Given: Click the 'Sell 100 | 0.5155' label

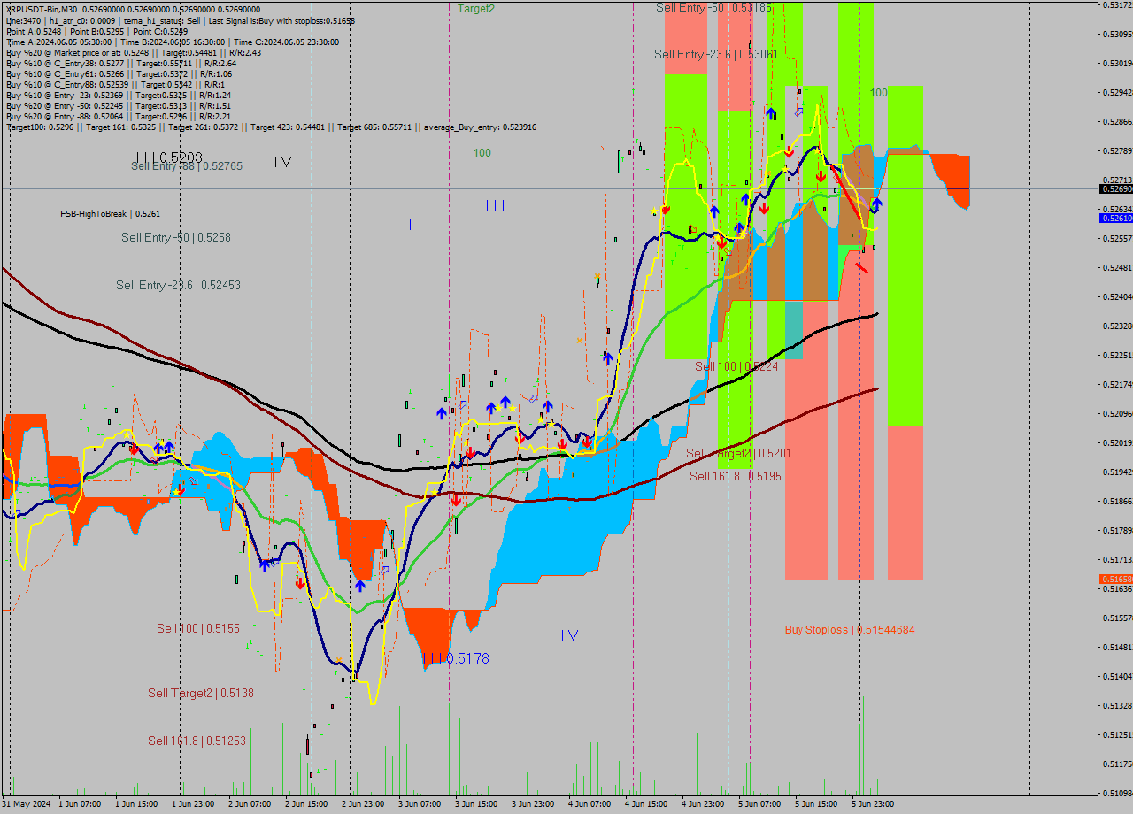Looking at the screenshot, I should pyautogui.click(x=198, y=628).
